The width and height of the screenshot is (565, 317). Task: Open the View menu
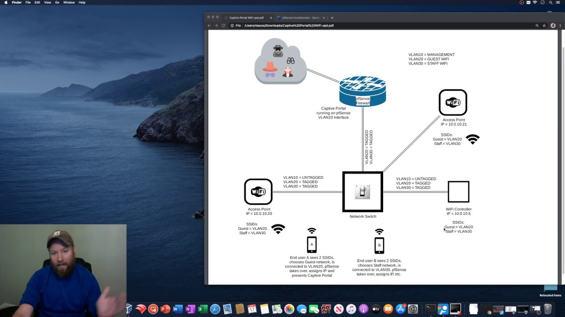48,3
